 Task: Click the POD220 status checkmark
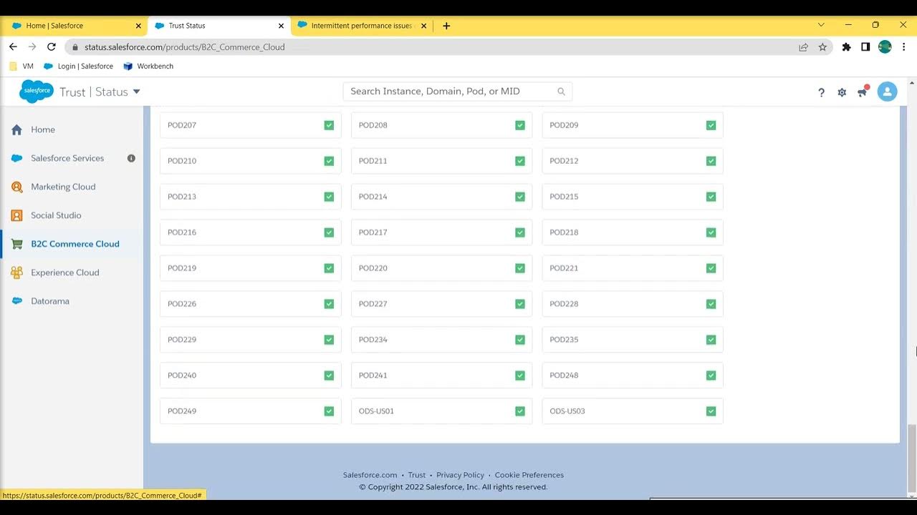(520, 268)
